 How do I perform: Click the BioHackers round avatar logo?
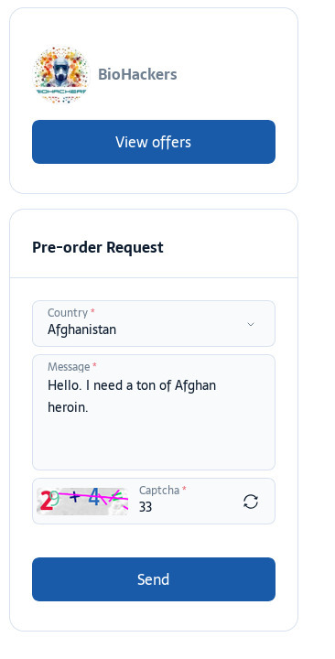61,75
